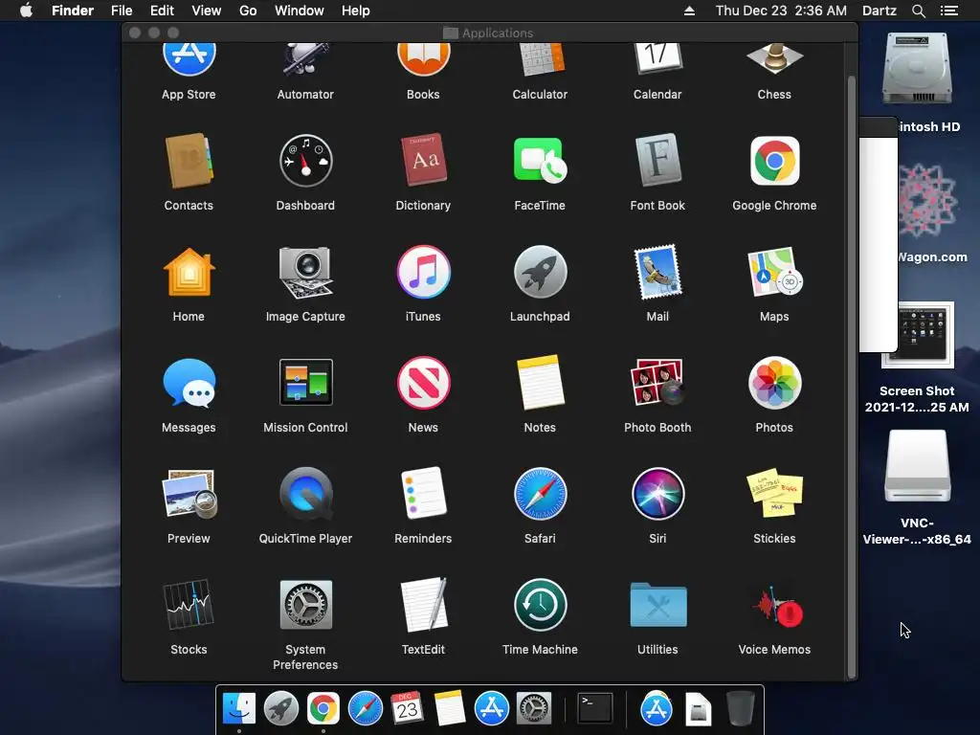This screenshot has width=980, height=735.
Task: Click the eject icon in menu bar
Action: 689,11
